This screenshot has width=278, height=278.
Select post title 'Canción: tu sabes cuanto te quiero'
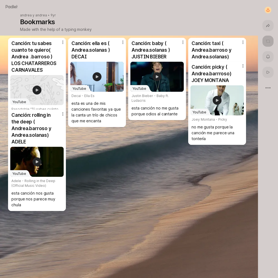pos(34,56)
